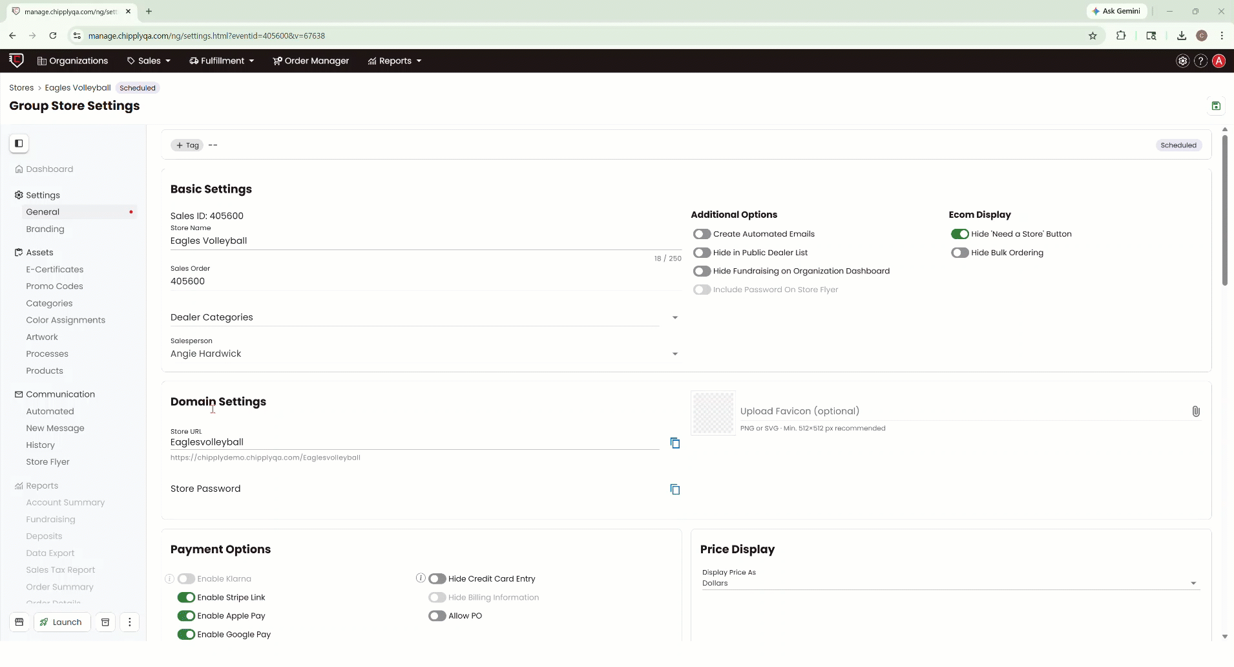
Task: Open Display Price As dropdown
Action: 1193,583
